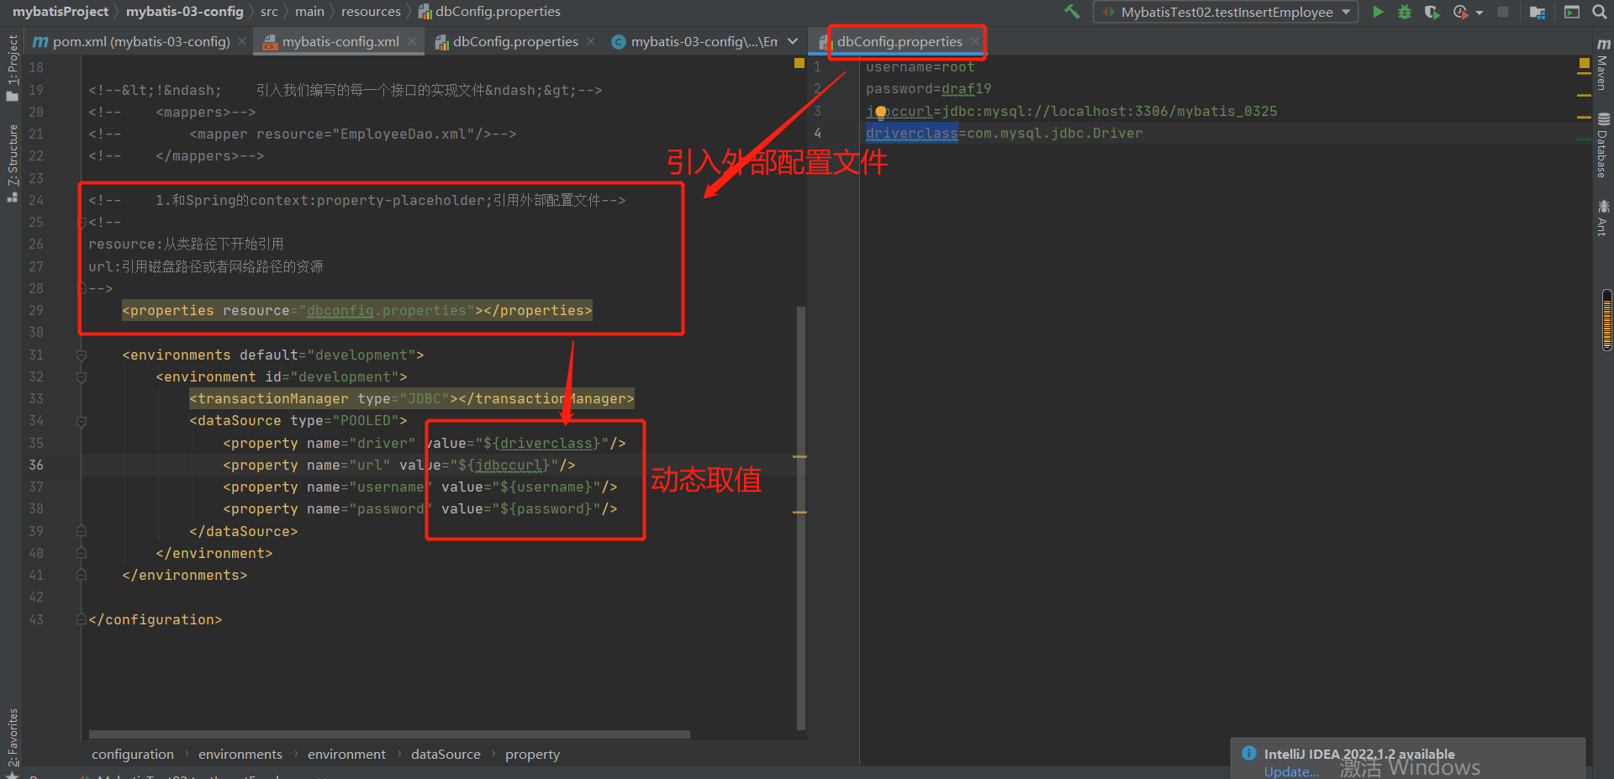Click environment in bottom breadcrumb
Screen dimensions: 1614x779
tap(346, 755)
